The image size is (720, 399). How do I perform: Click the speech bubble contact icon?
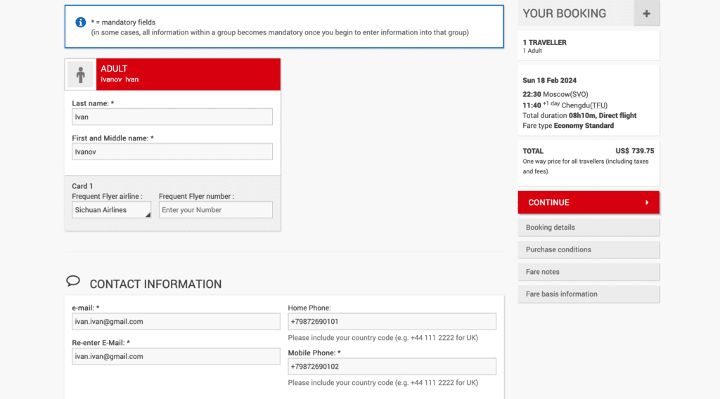tap(73, 281)
